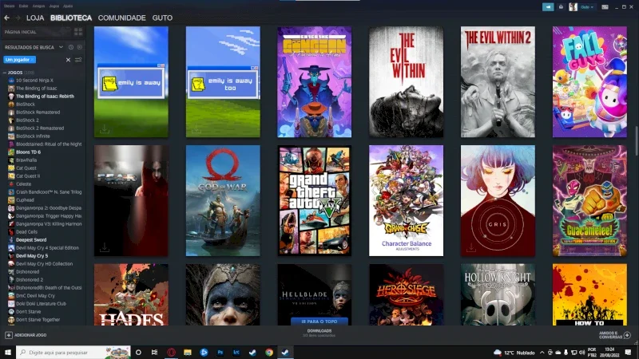Switch to grid collections view icon
639x359 pixels.
(x=78, y=32)
